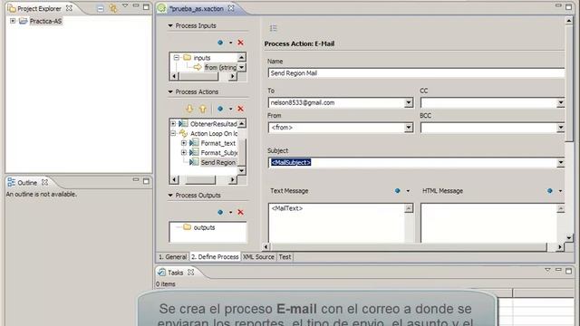Delete selected process action with red X

(240, 109)
